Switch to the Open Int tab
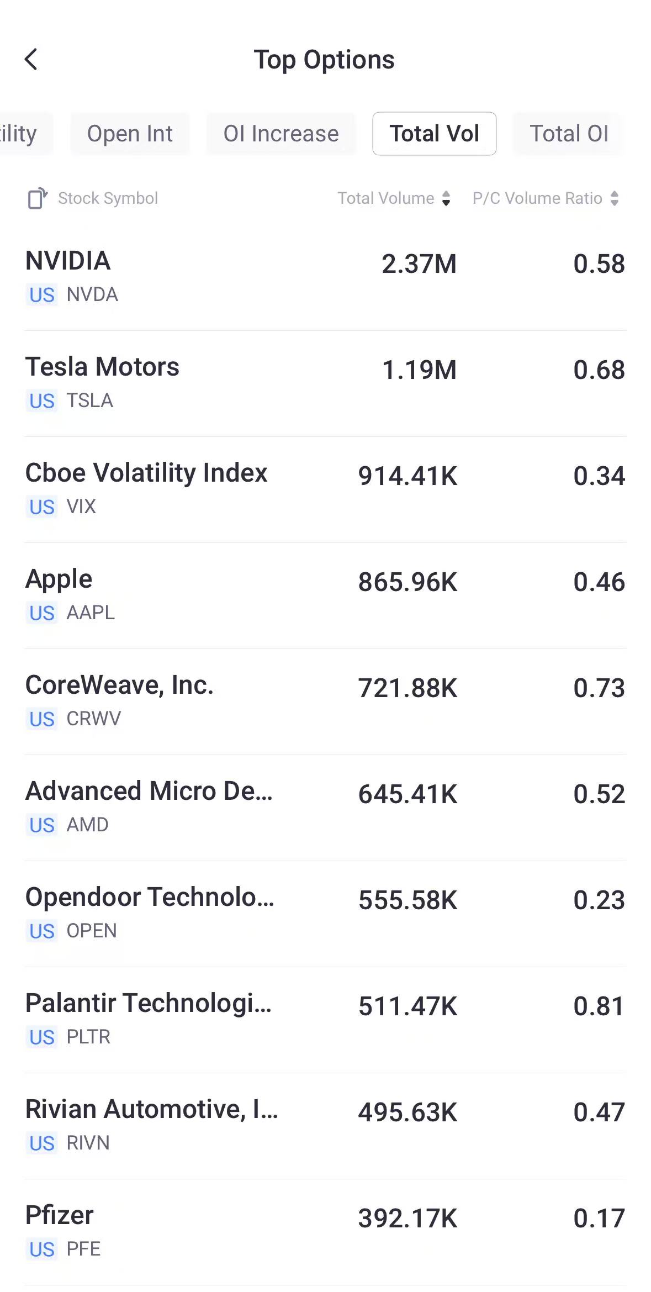Screen dimensions: 651x1292 [130, 134]
